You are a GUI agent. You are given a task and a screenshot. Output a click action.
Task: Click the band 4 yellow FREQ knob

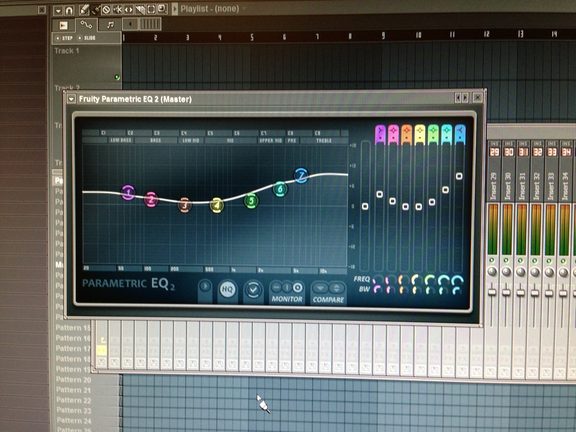pos(417,280)
